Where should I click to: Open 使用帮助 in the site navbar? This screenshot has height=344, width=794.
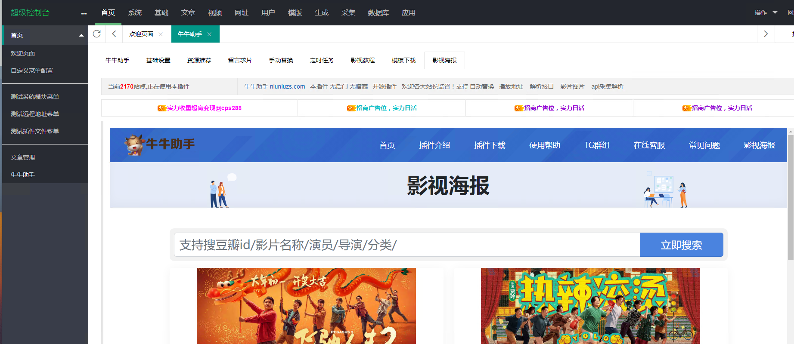(545, 145)
